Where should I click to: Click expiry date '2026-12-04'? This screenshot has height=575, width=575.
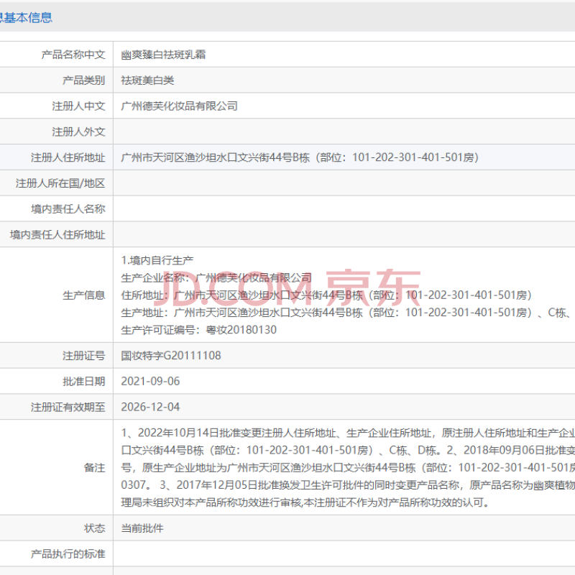150,407
